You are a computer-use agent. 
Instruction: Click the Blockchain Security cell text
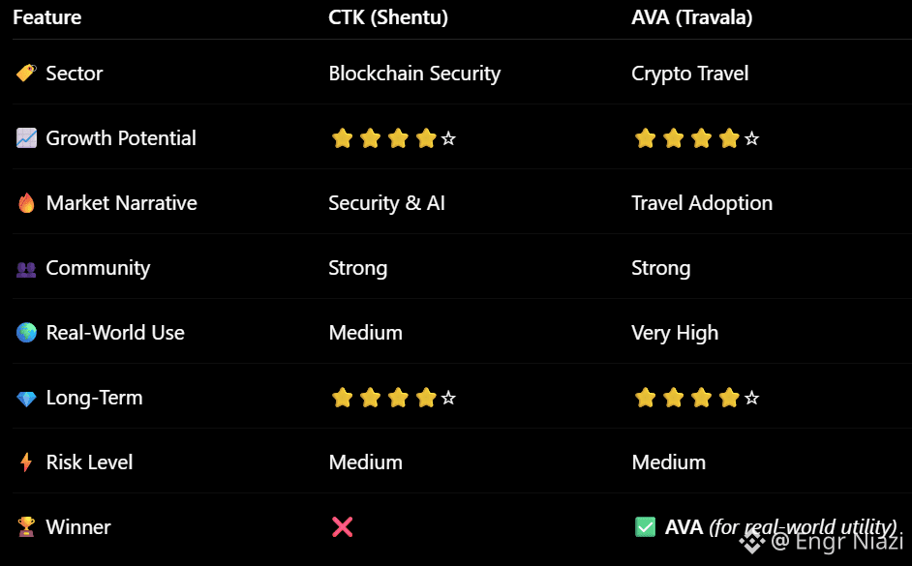tap(414, 74)
